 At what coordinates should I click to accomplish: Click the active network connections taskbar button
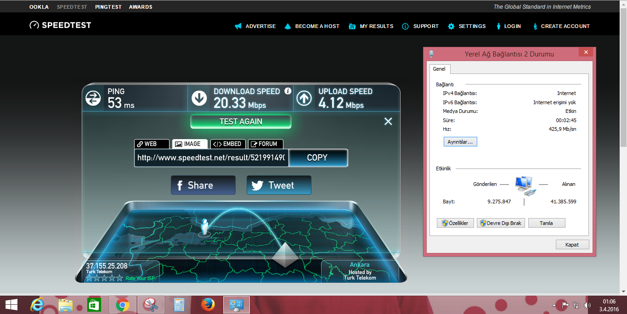(x=237, y=305)
